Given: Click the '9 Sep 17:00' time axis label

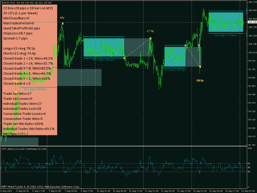Looking at the screenshot, I should pyautogui.click(x=87, y=191).
